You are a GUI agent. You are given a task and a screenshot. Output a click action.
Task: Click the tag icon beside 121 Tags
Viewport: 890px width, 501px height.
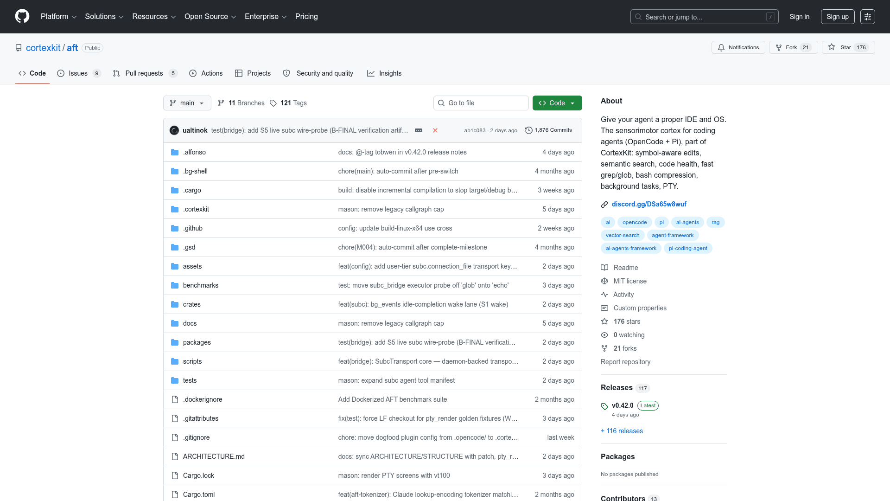273,103
